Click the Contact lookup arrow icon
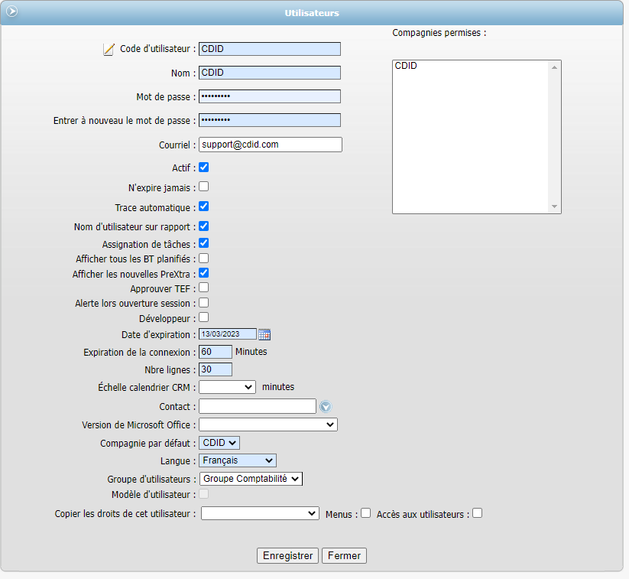This screenshot has width=629, height=579. pyautogui.click(x=326, y=407)
